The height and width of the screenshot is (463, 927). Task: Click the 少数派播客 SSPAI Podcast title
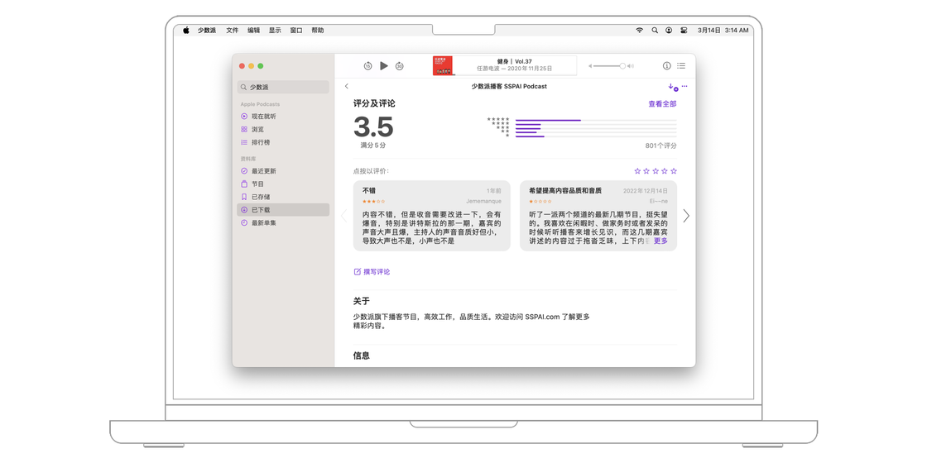click(509, 86)
